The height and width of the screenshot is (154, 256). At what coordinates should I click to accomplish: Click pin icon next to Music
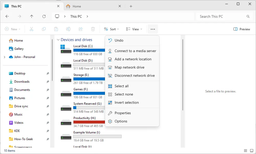48,114
